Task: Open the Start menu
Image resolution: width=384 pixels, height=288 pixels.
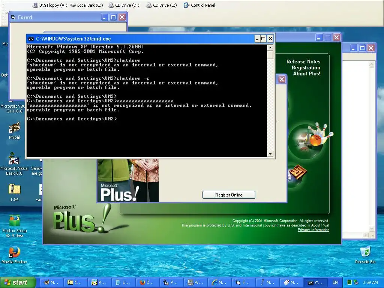Action: [18, 282]
